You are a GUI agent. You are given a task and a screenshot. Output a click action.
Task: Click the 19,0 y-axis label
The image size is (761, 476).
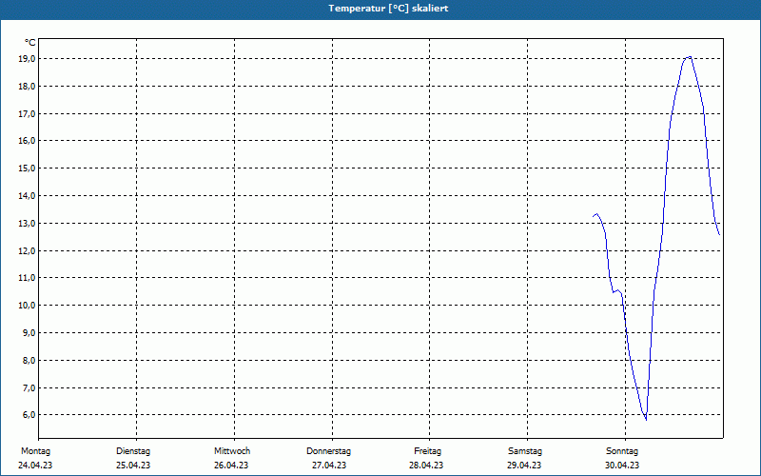pos(27,59)
